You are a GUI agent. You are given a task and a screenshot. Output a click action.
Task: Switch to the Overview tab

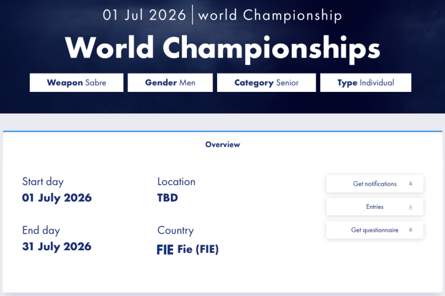[223, 145]
